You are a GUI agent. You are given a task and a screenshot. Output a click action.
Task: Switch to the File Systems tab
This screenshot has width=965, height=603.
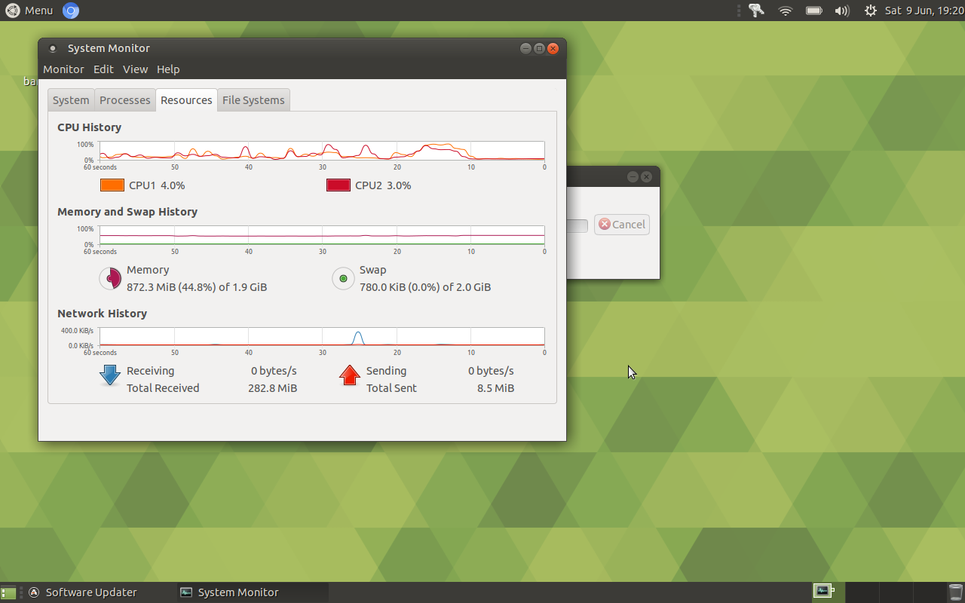253,100
